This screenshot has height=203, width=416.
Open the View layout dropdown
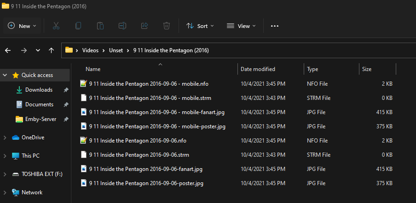click(241, 26)
